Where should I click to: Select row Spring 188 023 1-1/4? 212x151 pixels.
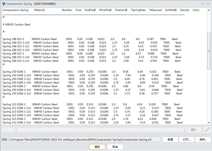point(92,42)
